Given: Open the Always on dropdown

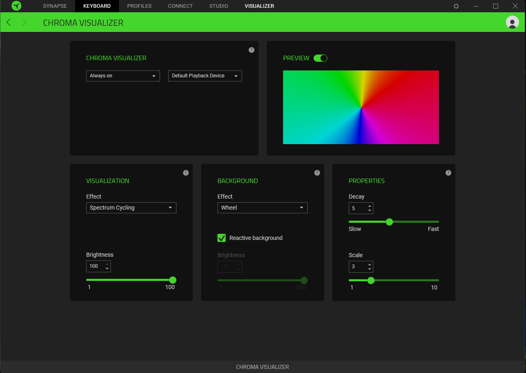Looking at the screenshot, I should coord(123,76).
